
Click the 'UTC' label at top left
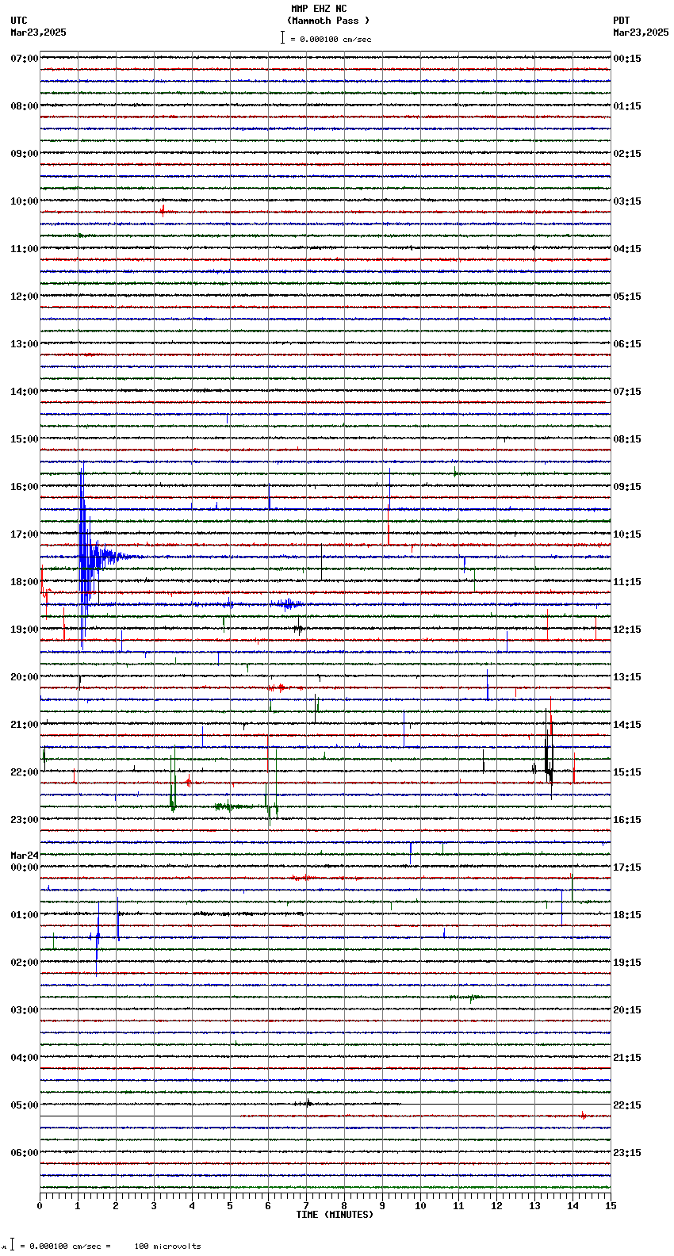pos(19,21)
